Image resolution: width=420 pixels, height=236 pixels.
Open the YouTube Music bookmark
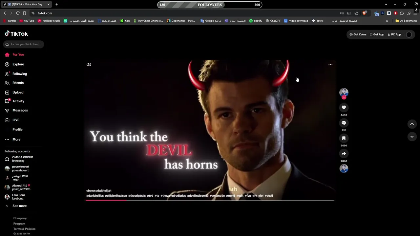tap(49, 21)
